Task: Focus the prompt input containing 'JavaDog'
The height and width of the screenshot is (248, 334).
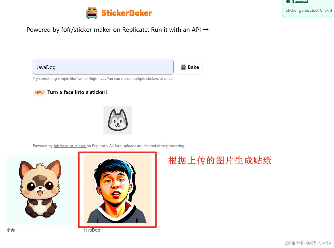Action: (103, 67)
